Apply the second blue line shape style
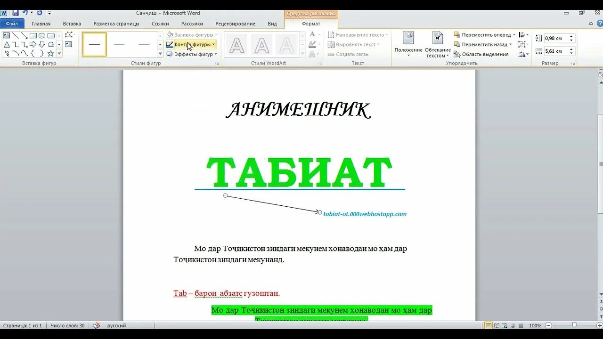Screen dimensions: 603x339 pos(119,44)
